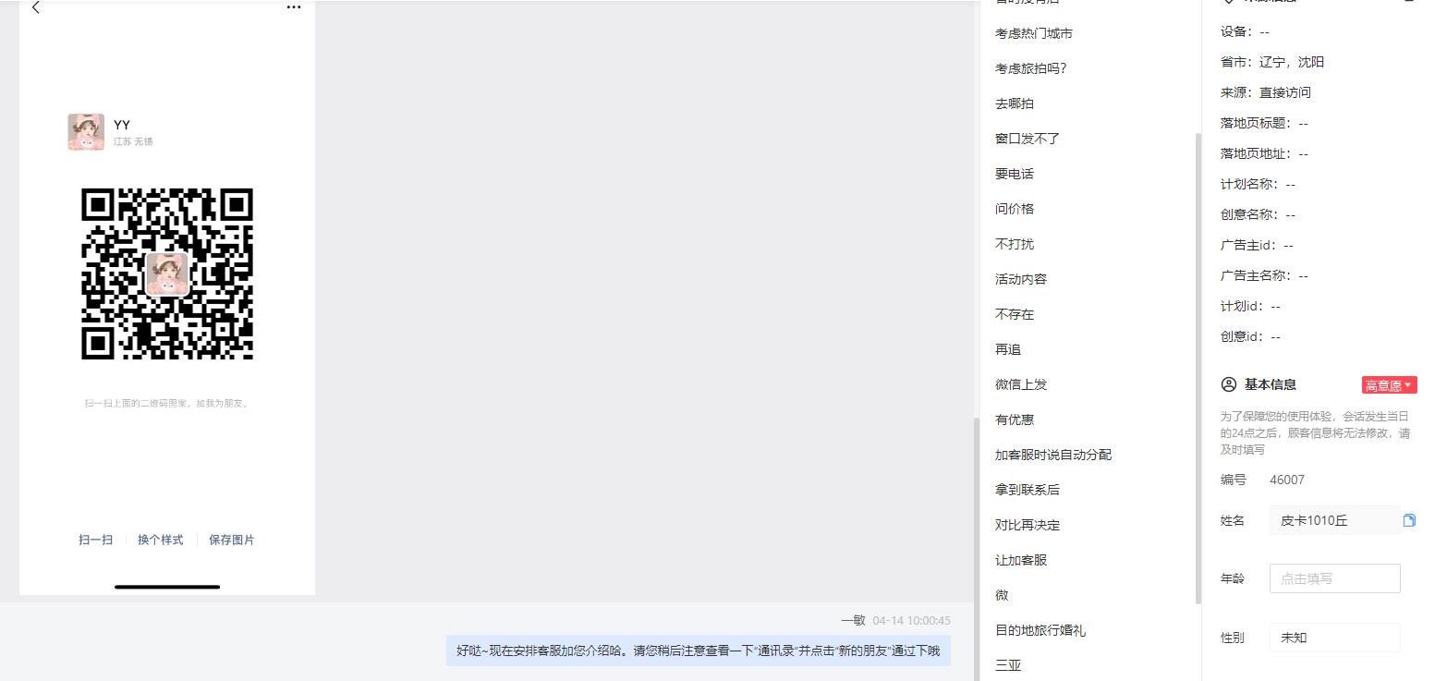Select the quick reply 微
1435x681 pixels.
[1002, 595]
